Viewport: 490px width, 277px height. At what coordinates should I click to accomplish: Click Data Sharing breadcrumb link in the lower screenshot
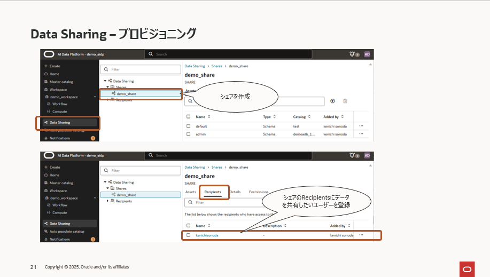(195, 168)
